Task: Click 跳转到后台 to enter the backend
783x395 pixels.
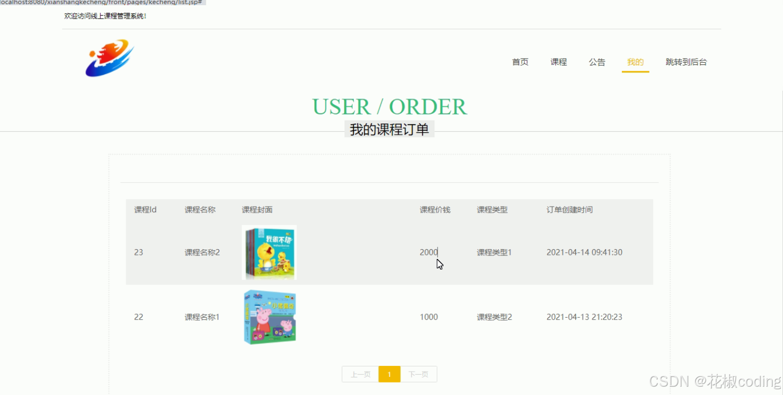Action: point(686,62)
